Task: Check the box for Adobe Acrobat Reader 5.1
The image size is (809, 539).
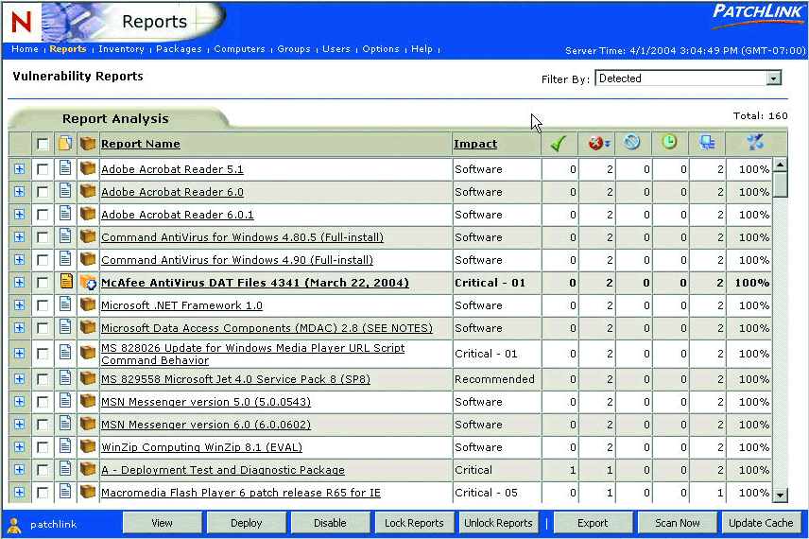Action: pos(43,169)
